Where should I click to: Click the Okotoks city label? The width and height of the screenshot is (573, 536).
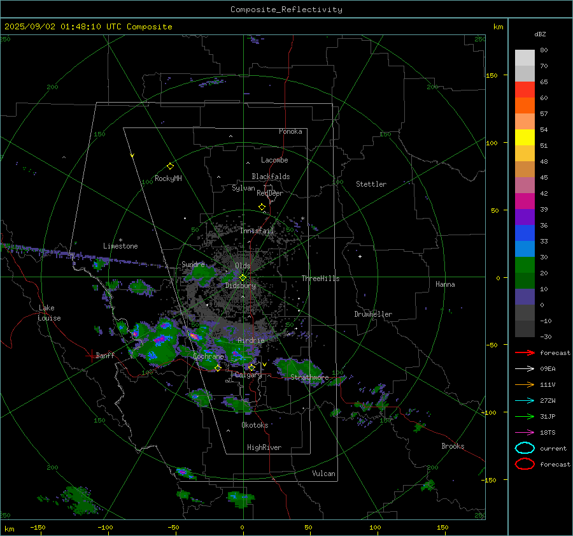pos(255,425)
